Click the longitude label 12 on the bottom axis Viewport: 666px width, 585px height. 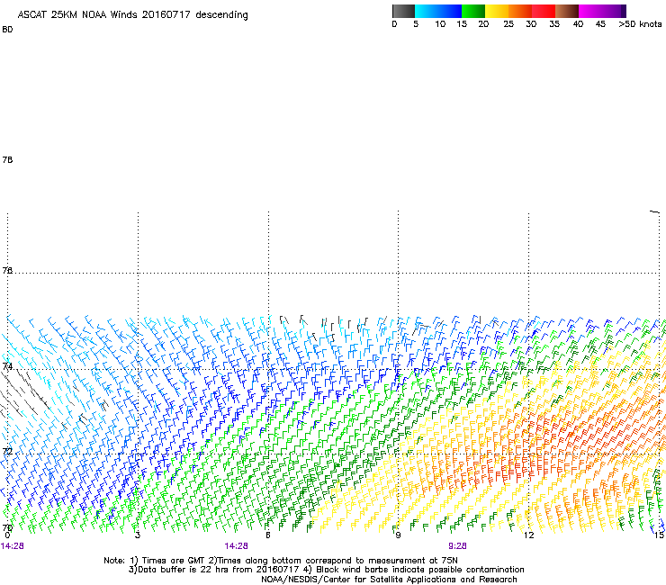tap(528, 535)
